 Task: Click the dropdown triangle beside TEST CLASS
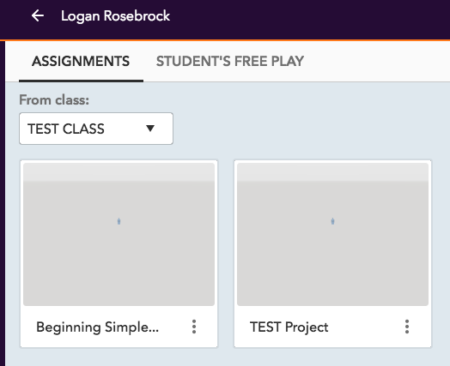150,129
